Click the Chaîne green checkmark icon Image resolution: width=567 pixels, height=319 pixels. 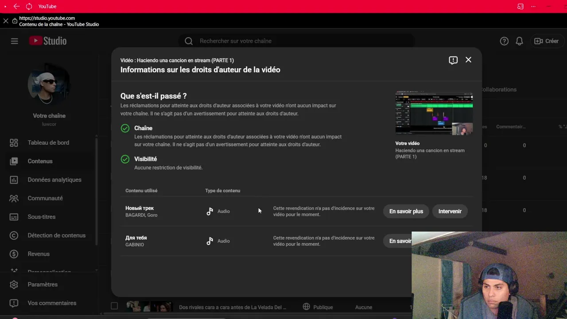point(125,128)
